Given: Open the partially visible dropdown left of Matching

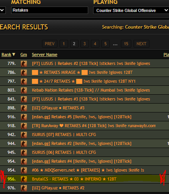Looking at the screenshot, I should pos(3,10).
